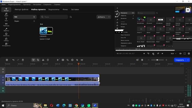Click the Добавить button
Image resolution: width=192 pixels, height=108 pixels.
[x=101, y=17]
